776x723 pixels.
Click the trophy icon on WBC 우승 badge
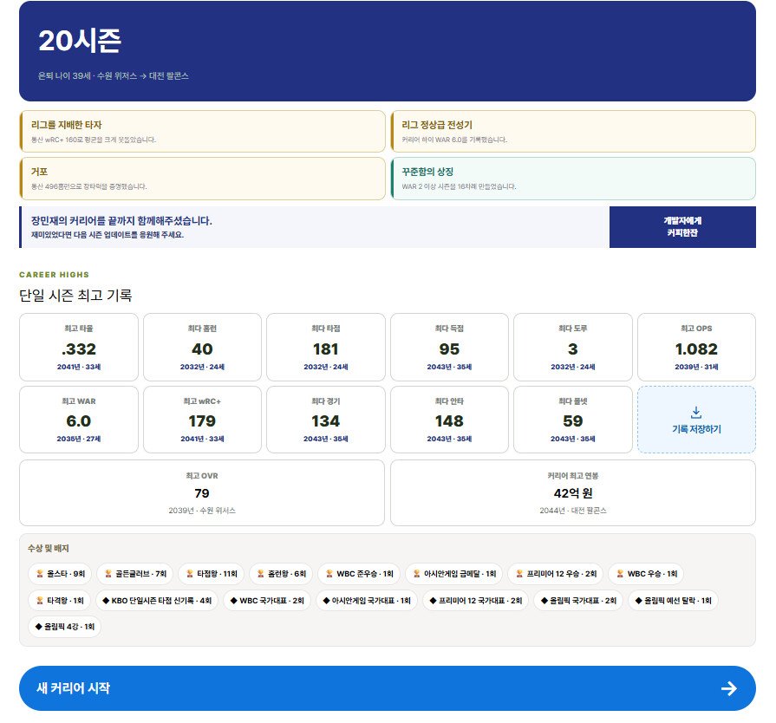click(x=620, y=574)
